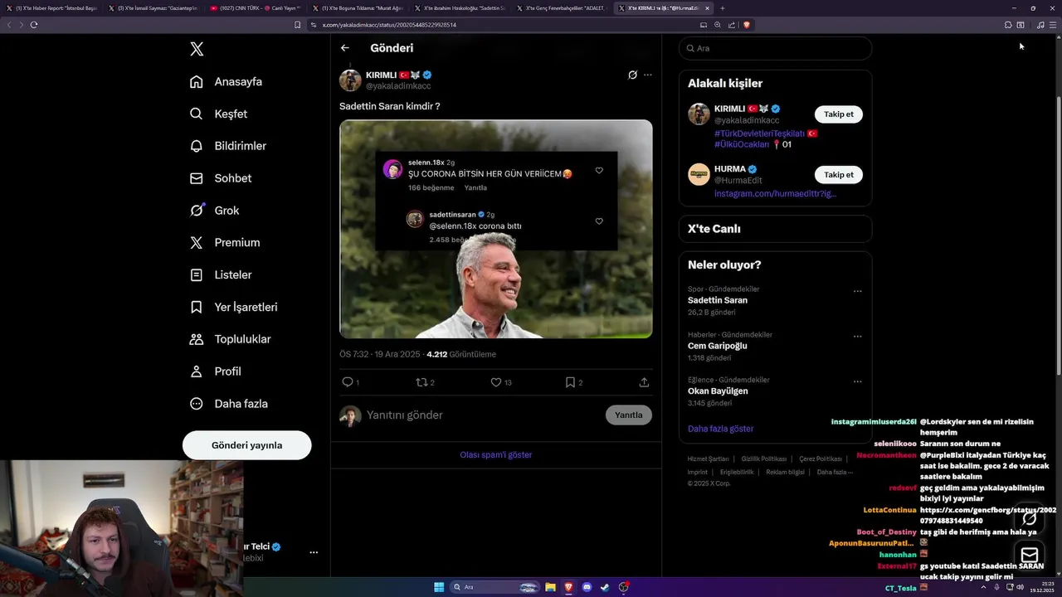1062x597 pixels.
Task: Open Gizlilik Politikası footer link
Action: click(764, 459)
